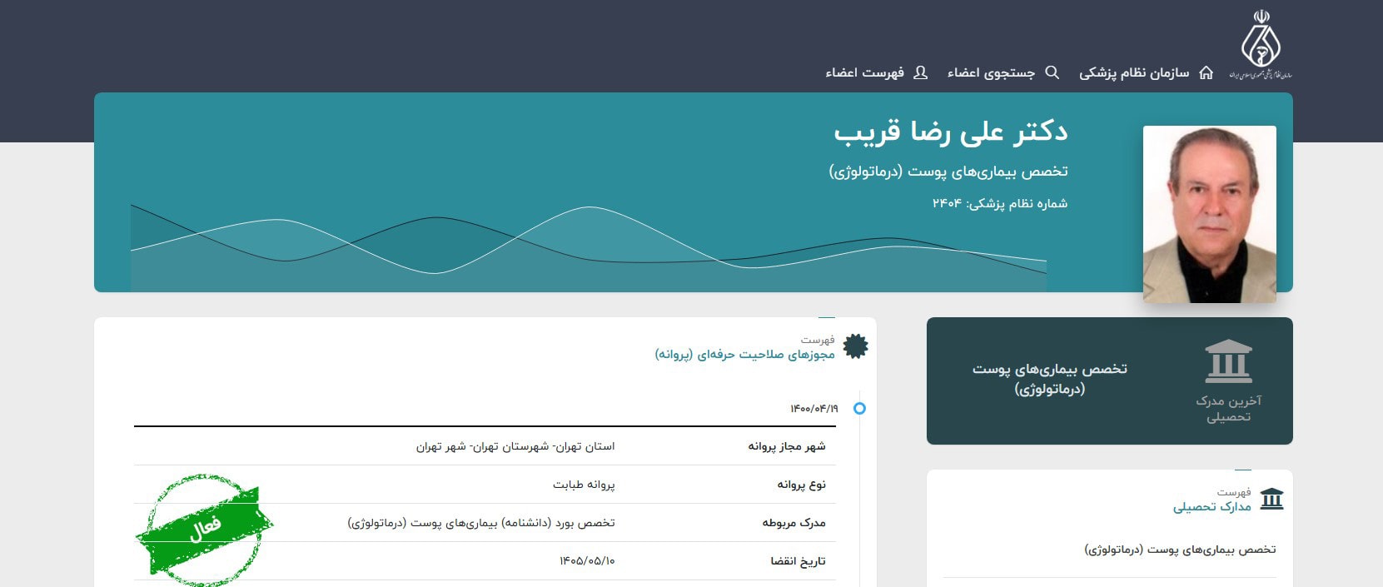1383x587 pixels.
Task: Open جستجوی اعضاء menu item
Action: [x=991, y=73]
